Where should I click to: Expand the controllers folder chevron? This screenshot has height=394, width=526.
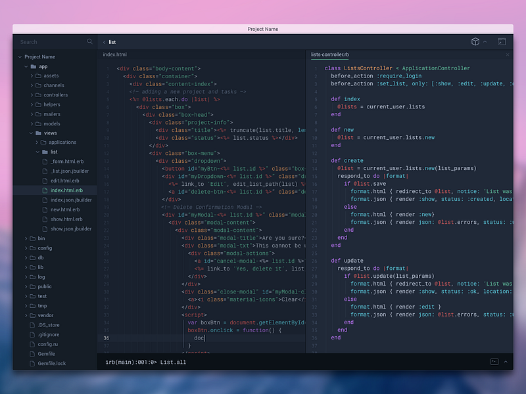point(31,95)
